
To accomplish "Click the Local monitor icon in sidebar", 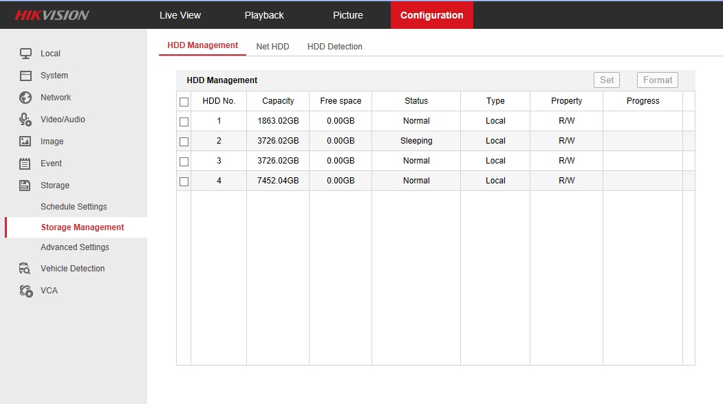I will point(25,54).
